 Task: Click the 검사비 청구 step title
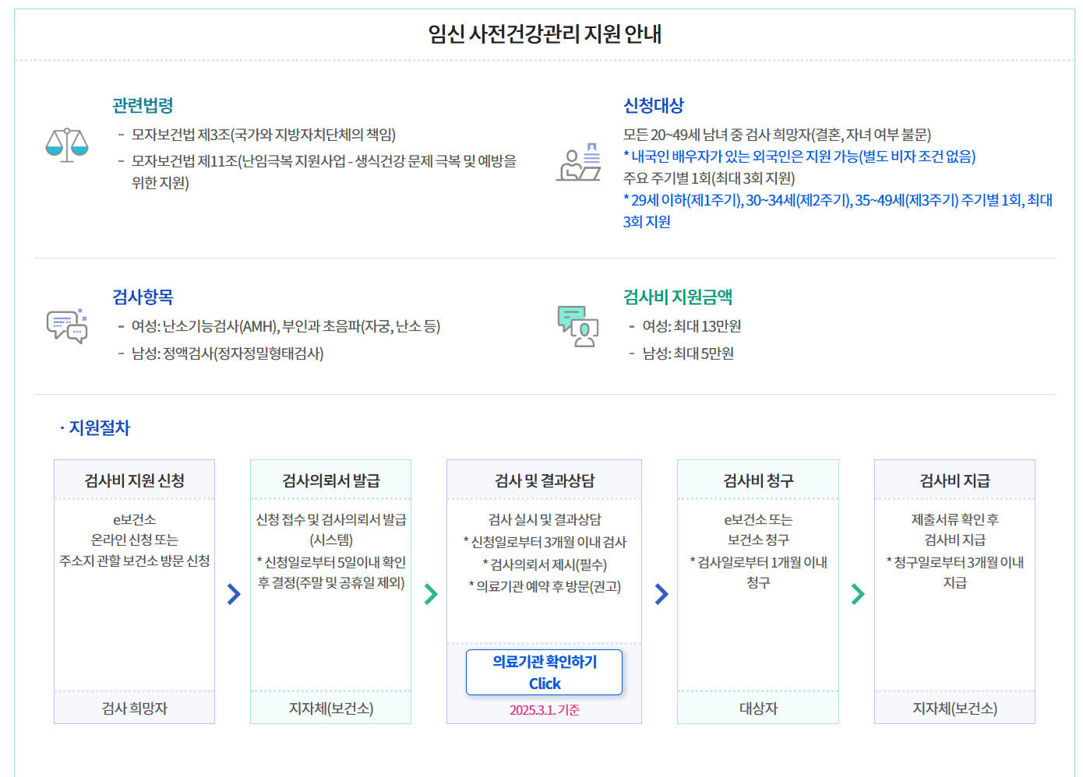tap(758, 480)
